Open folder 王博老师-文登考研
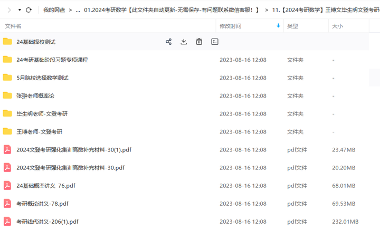This screenshot has height=229, width=380. 39,131
